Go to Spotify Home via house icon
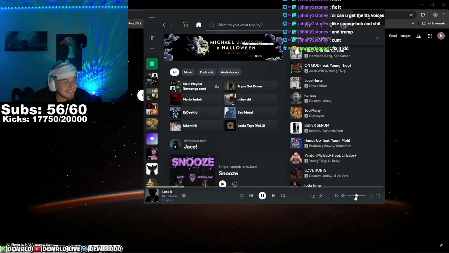This screenshot has height=253, width=449. pos(199,25)
